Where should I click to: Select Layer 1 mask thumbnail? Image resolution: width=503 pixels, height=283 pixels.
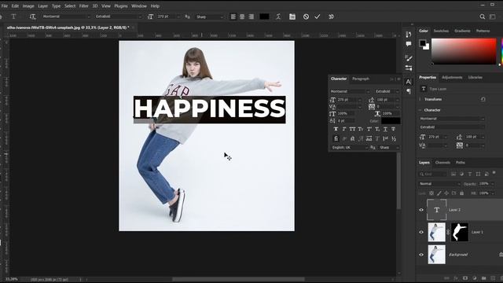pyautogui.click(x=459, y=233)
